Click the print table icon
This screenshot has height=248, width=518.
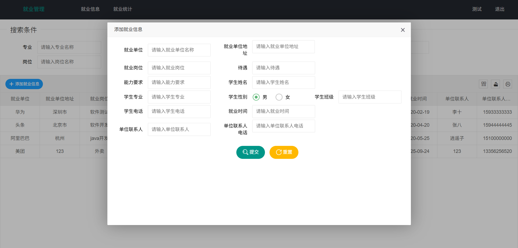507,84
